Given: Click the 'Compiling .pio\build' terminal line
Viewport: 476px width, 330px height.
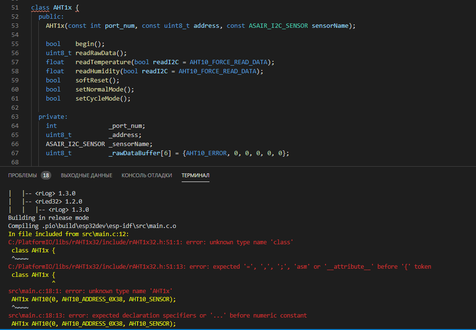Looking at the screenshot, I should pos(92,226).
